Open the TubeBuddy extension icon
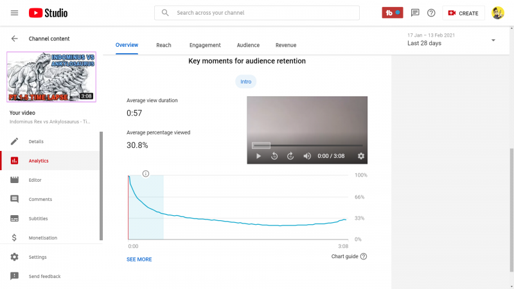The height and width of the screenshot is (289, 514). tap(392, 13)
